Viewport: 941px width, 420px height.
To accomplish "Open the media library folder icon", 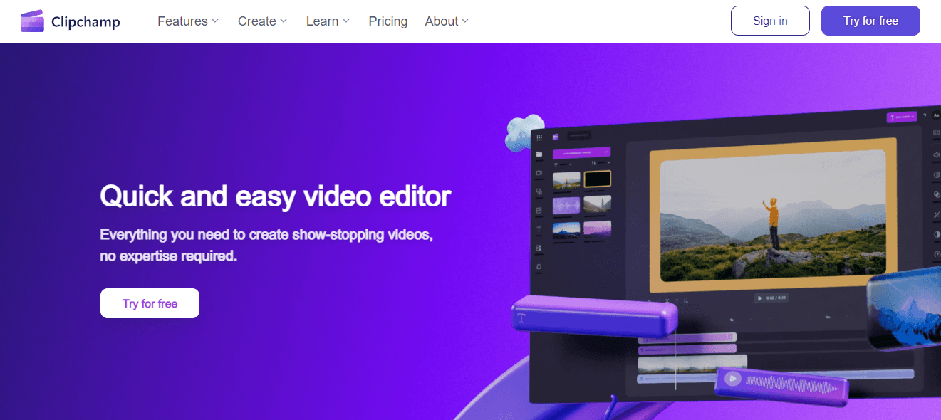I will (539, 153).
